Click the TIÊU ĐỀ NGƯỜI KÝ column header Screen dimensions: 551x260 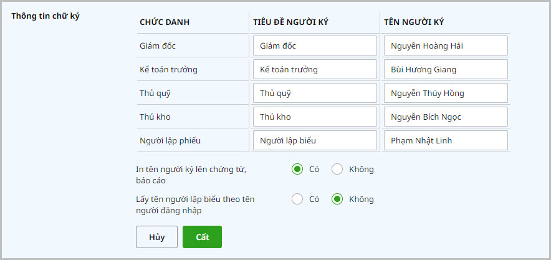290,22
